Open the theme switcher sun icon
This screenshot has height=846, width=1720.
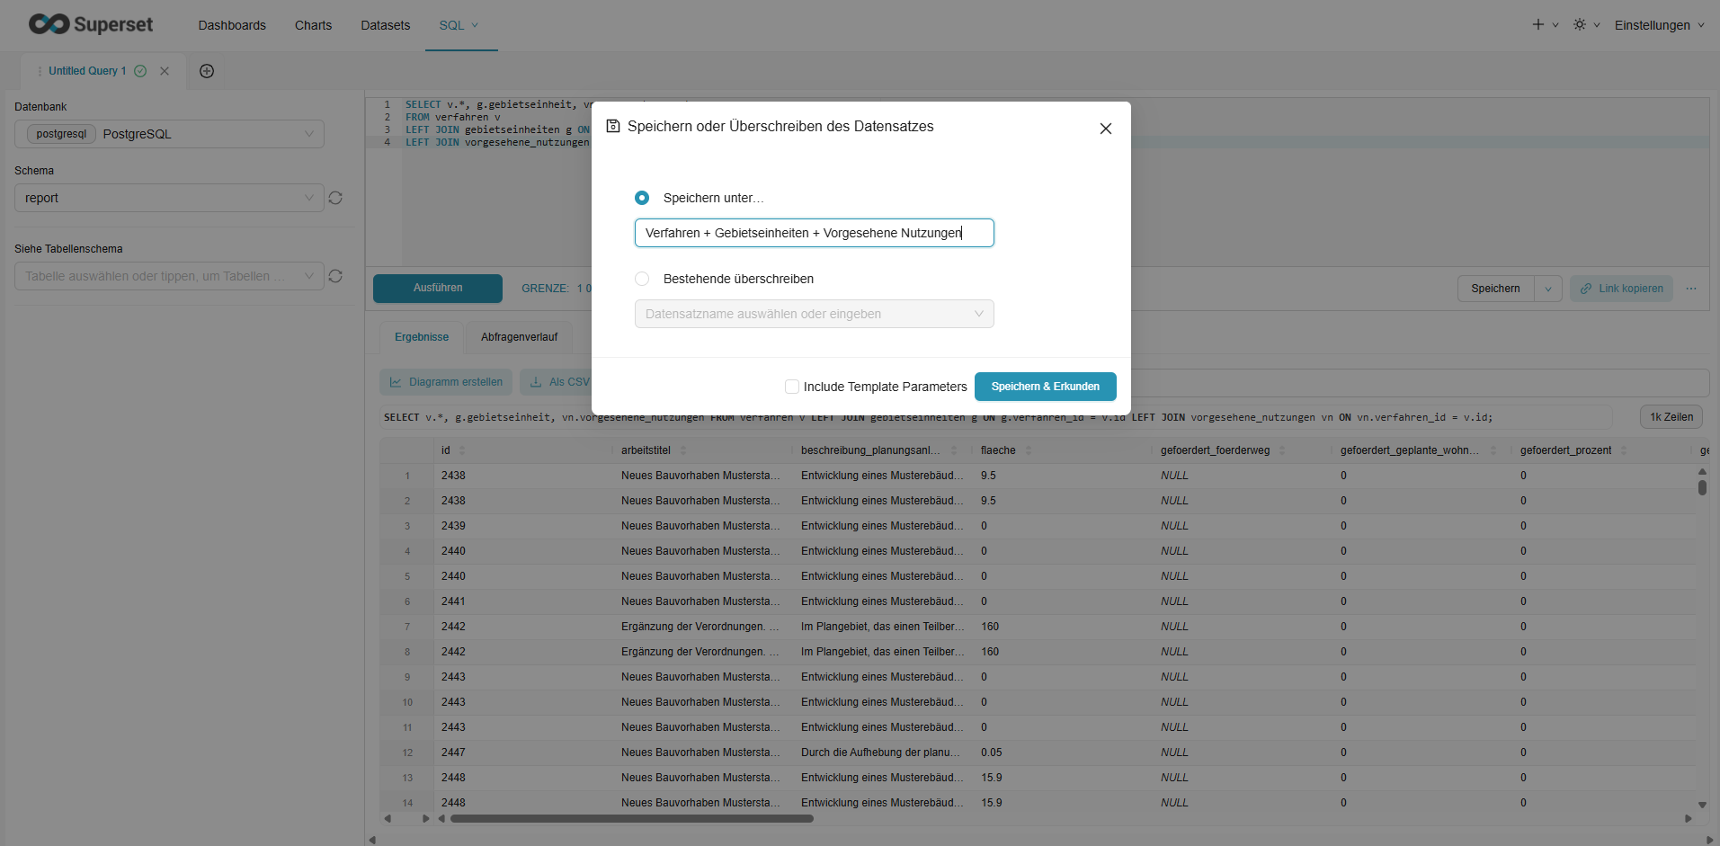point(1580,25)
